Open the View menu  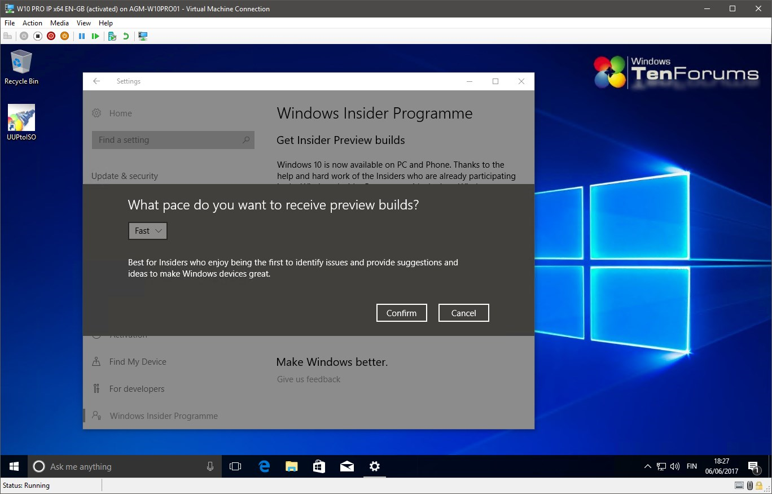click(84, 23)
